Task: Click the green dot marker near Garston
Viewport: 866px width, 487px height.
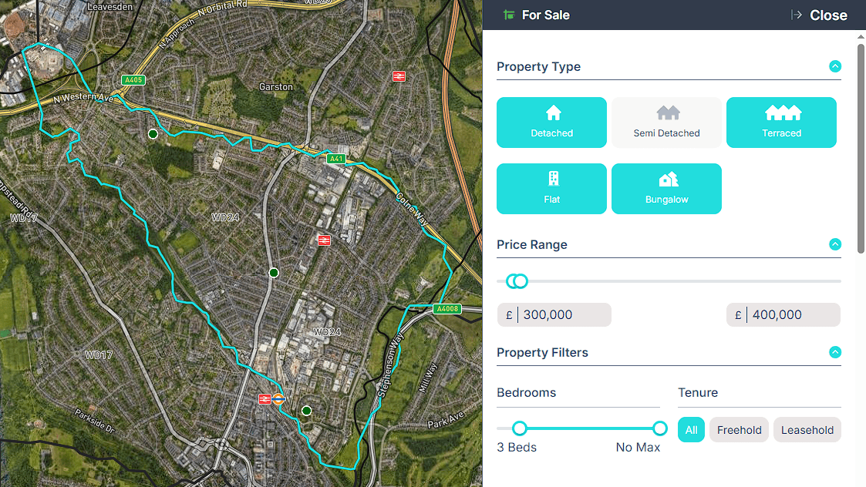Action: pos(153,133)
